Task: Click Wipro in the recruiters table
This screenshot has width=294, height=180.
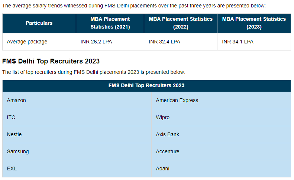Action: tap(162, 117)
